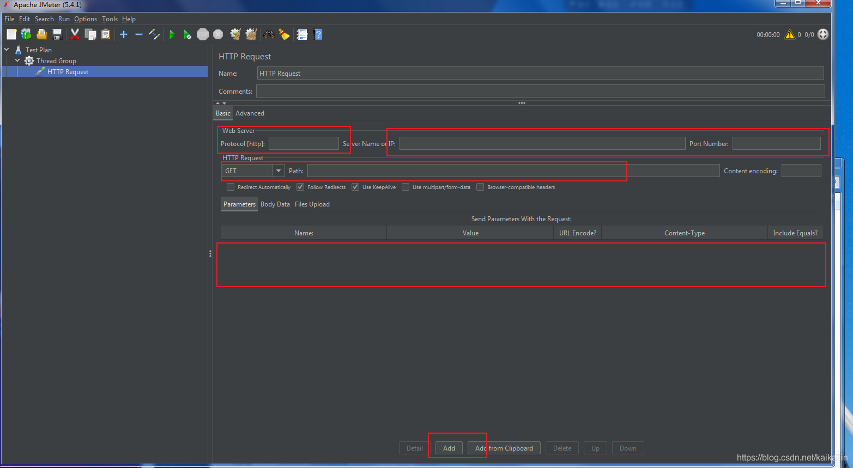Screen dimensions: 853x468
Task: Open the Templates icon
Action: click(x=26, y=34)
